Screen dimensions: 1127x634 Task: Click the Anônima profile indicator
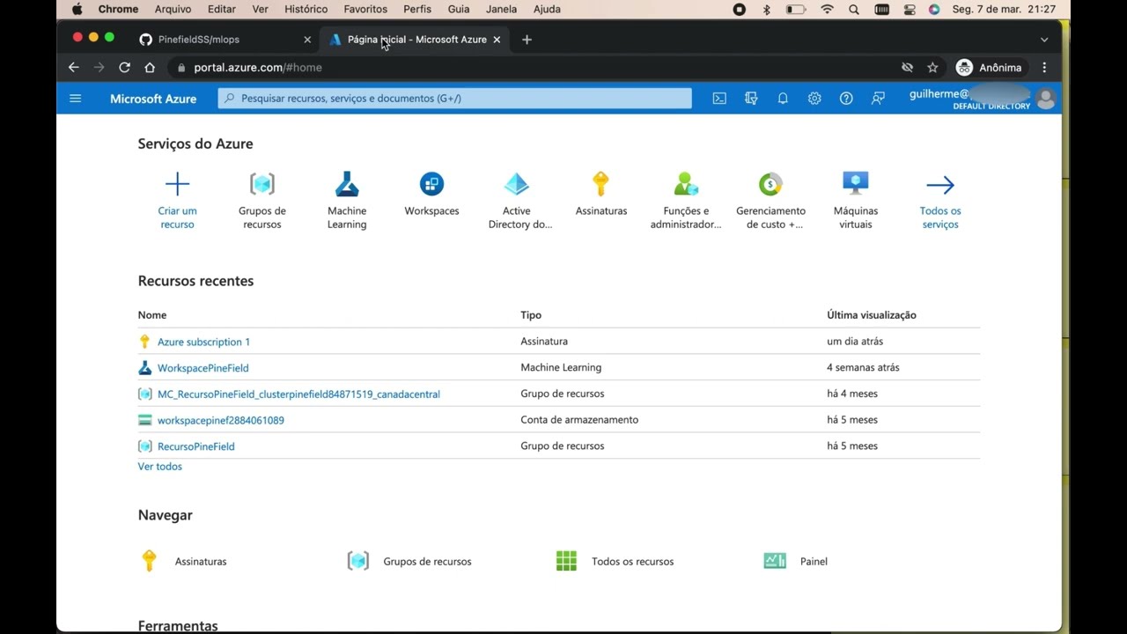pos(990,68)
